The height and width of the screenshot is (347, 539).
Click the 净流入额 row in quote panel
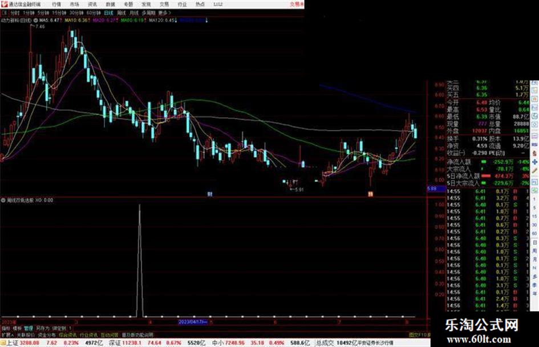click(488, 162)
